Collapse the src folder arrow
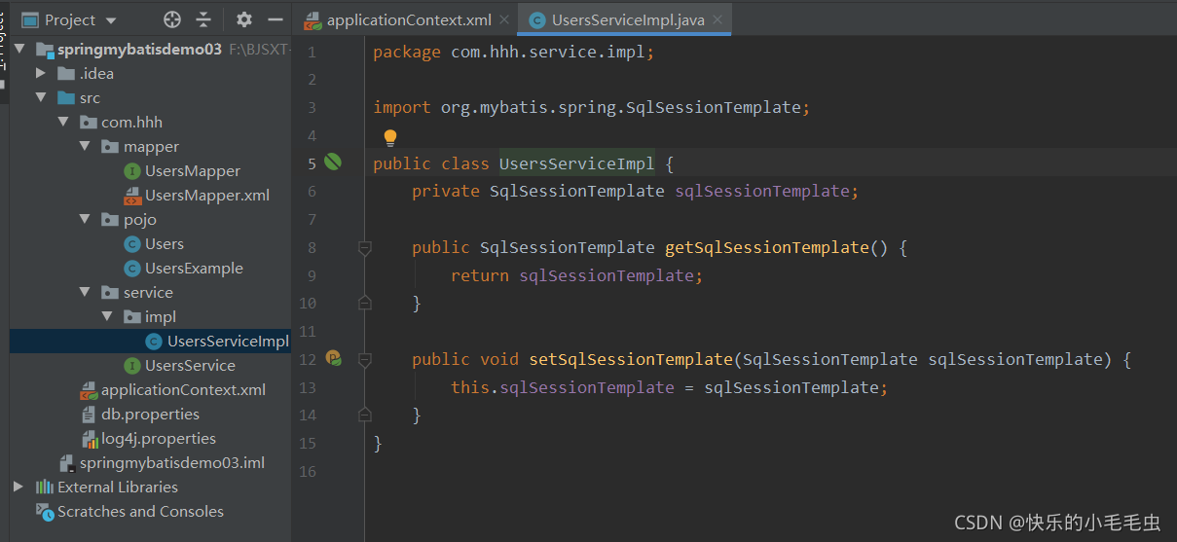Image resolution: width=1177 pixels, height=542 pixels. pyautogui.click(x=41, y=97)
